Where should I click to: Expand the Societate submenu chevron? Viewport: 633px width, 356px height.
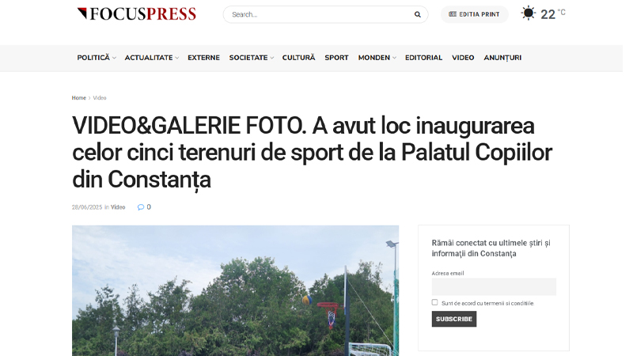click(272, 58)
